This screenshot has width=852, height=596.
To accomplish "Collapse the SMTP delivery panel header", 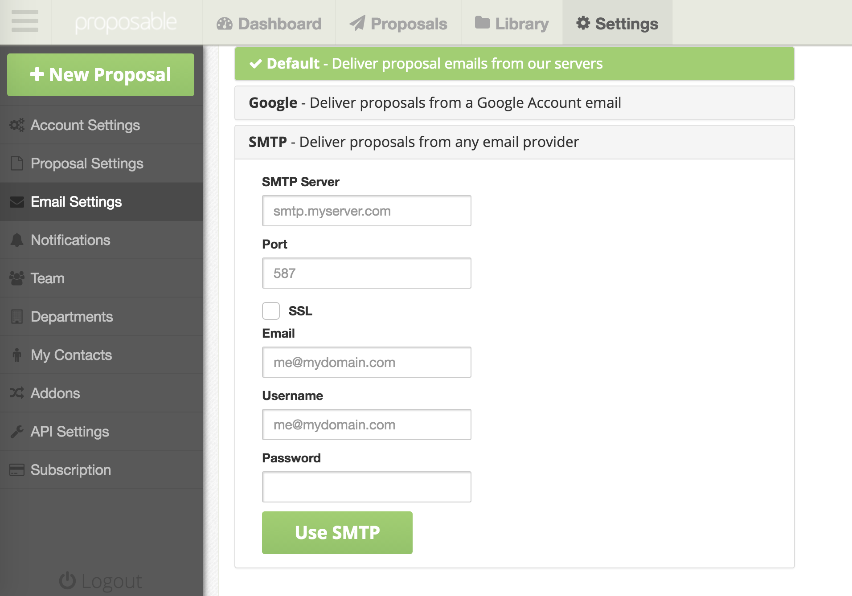I will tap(515, 142).
